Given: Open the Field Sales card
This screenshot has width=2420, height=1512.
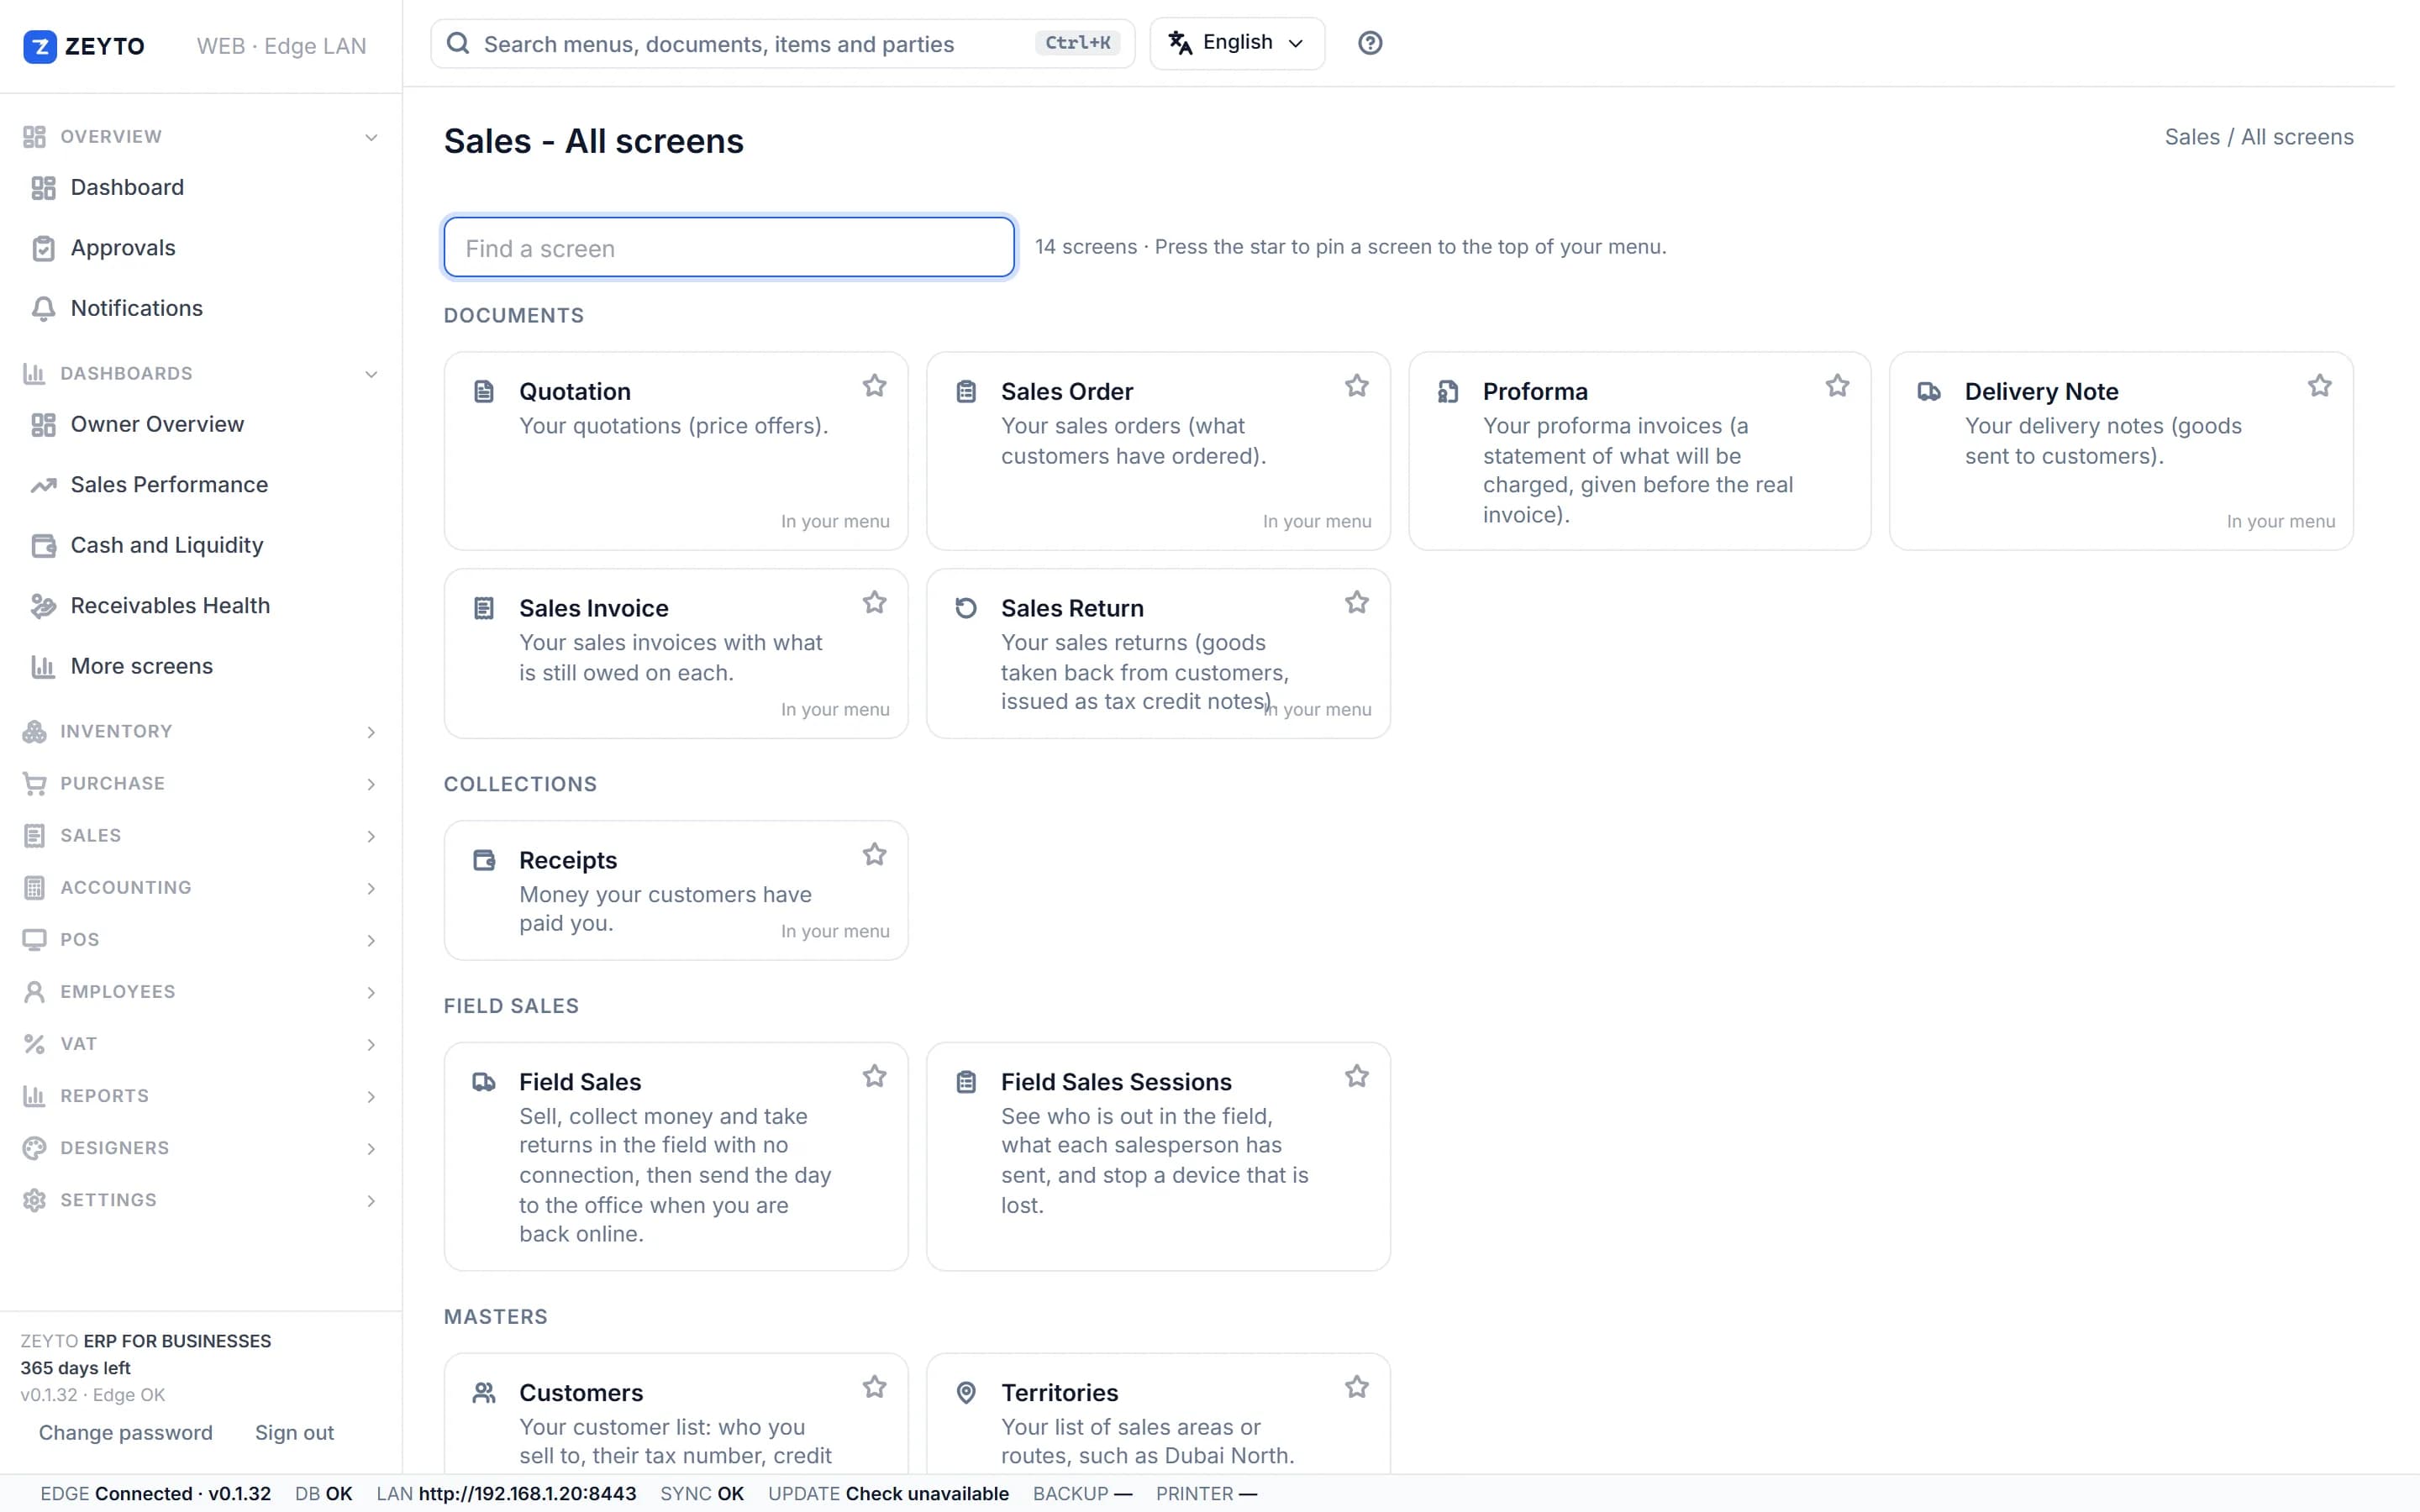Looking at the screenshot, I should pos(676,1157).
